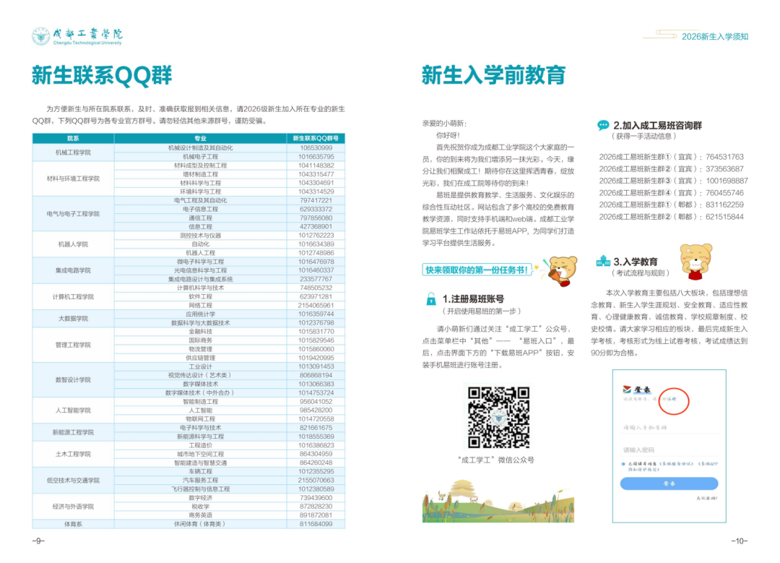780x563 pixels.
Task: Click the "成工学工"微信公众号 caption
Action: click(495, 460)
